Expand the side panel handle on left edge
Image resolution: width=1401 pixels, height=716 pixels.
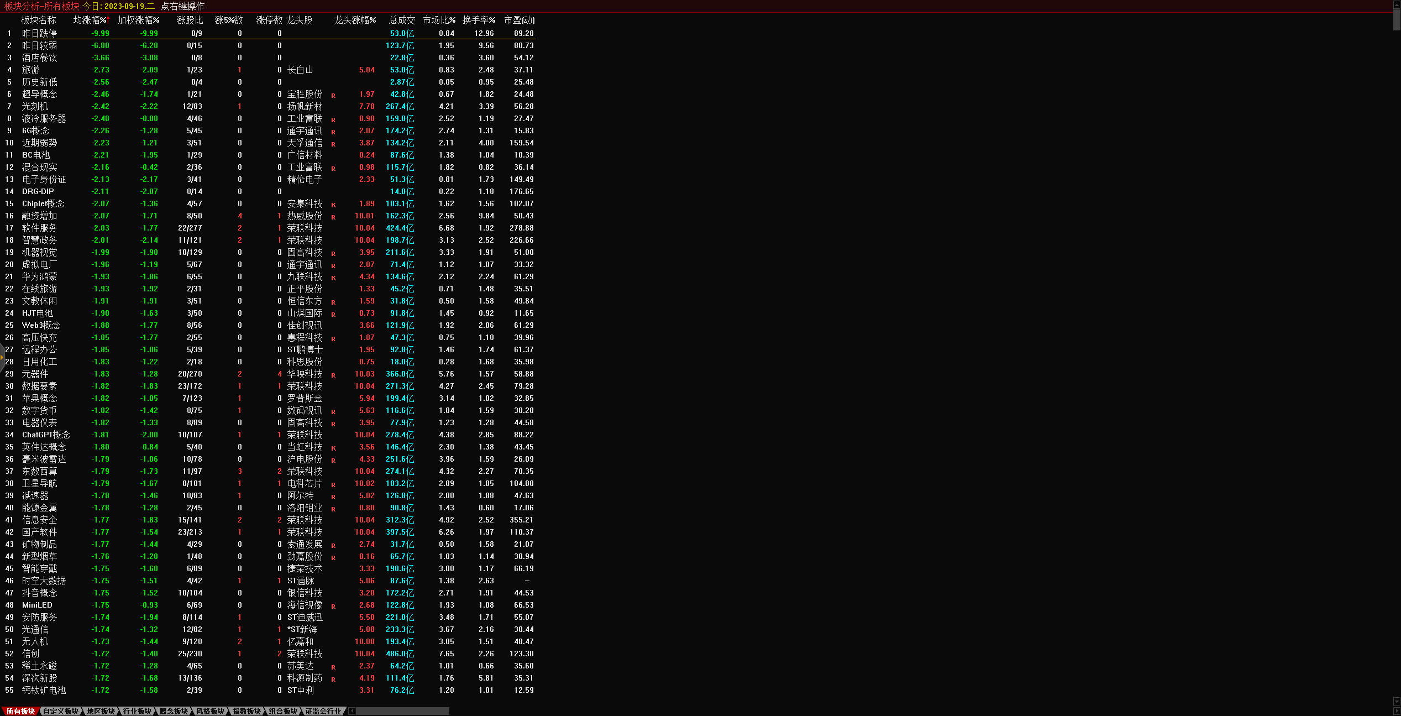pyautogui.click(x=2, y=356)
